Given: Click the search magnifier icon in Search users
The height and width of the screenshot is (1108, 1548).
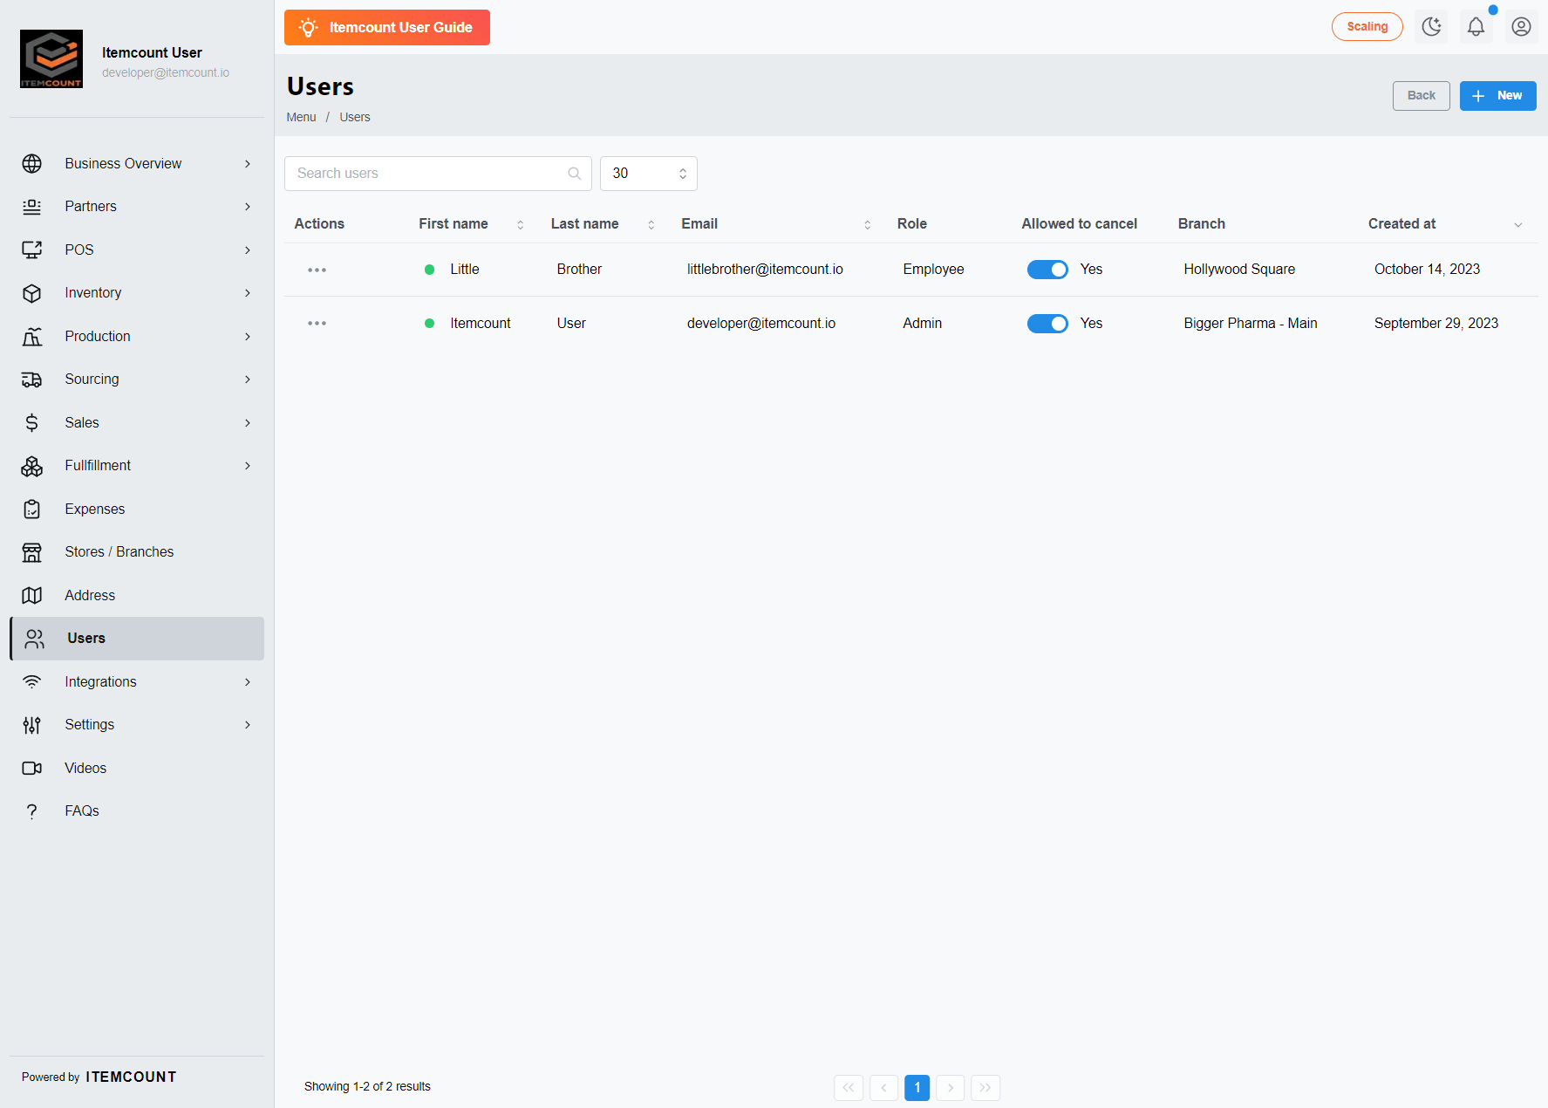Looking at the screenshot, I should 575,174.
